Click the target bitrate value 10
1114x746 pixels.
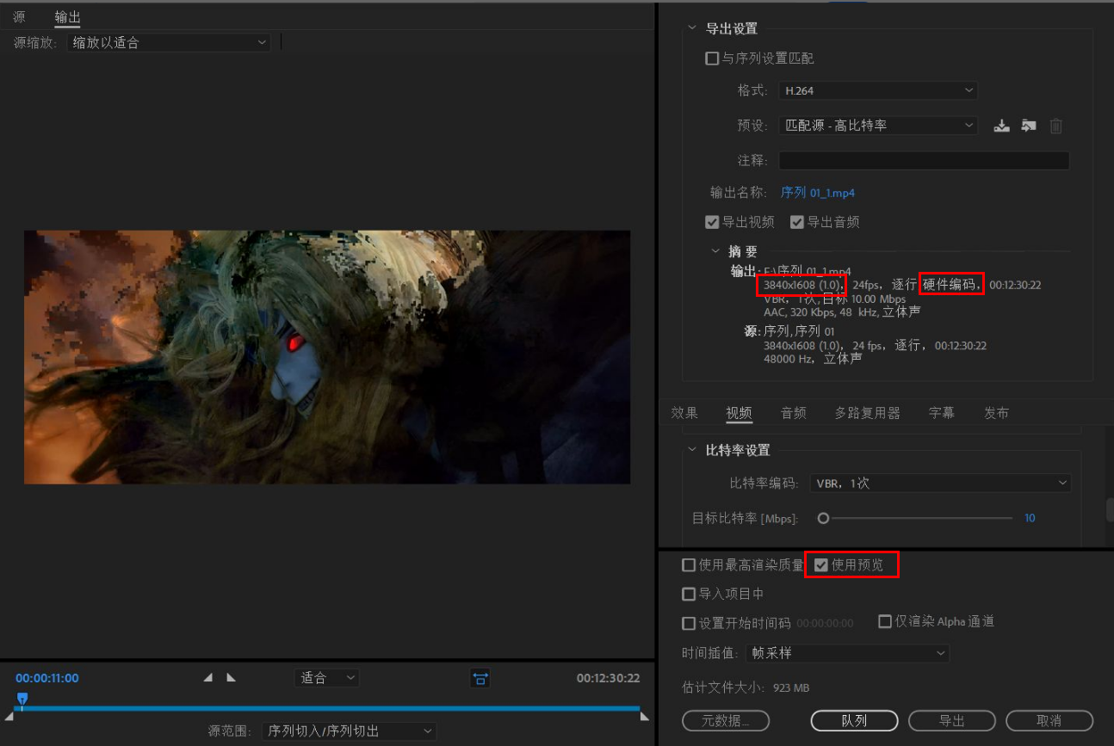click(1030, 518)
